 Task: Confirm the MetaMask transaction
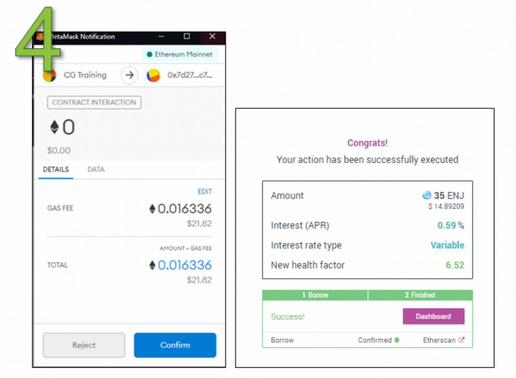click(175, 345)
